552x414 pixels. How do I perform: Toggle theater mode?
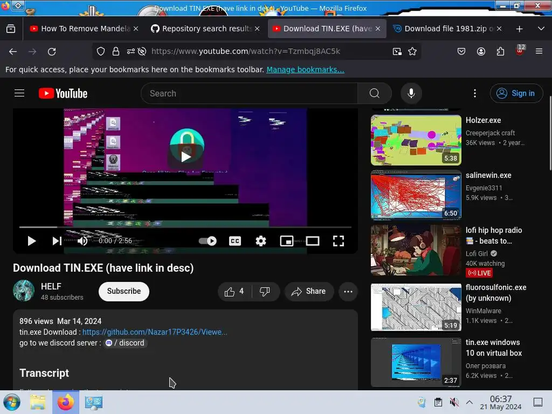[x=313, y=241]
